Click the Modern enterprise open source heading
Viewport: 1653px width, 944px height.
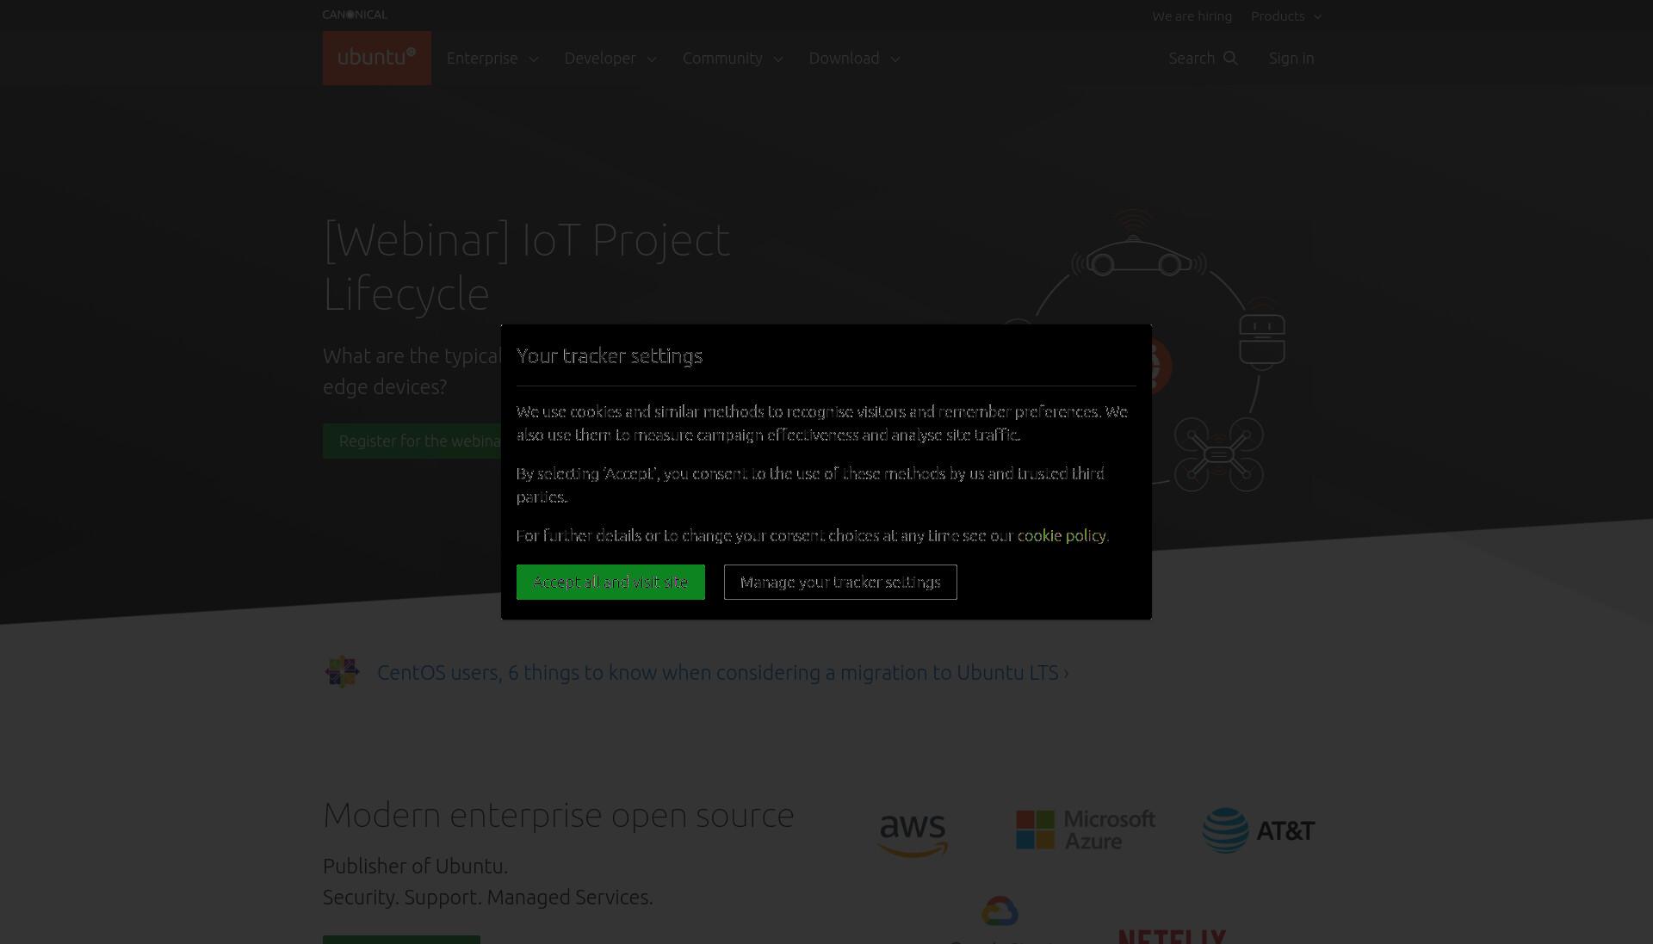point(558,814)
